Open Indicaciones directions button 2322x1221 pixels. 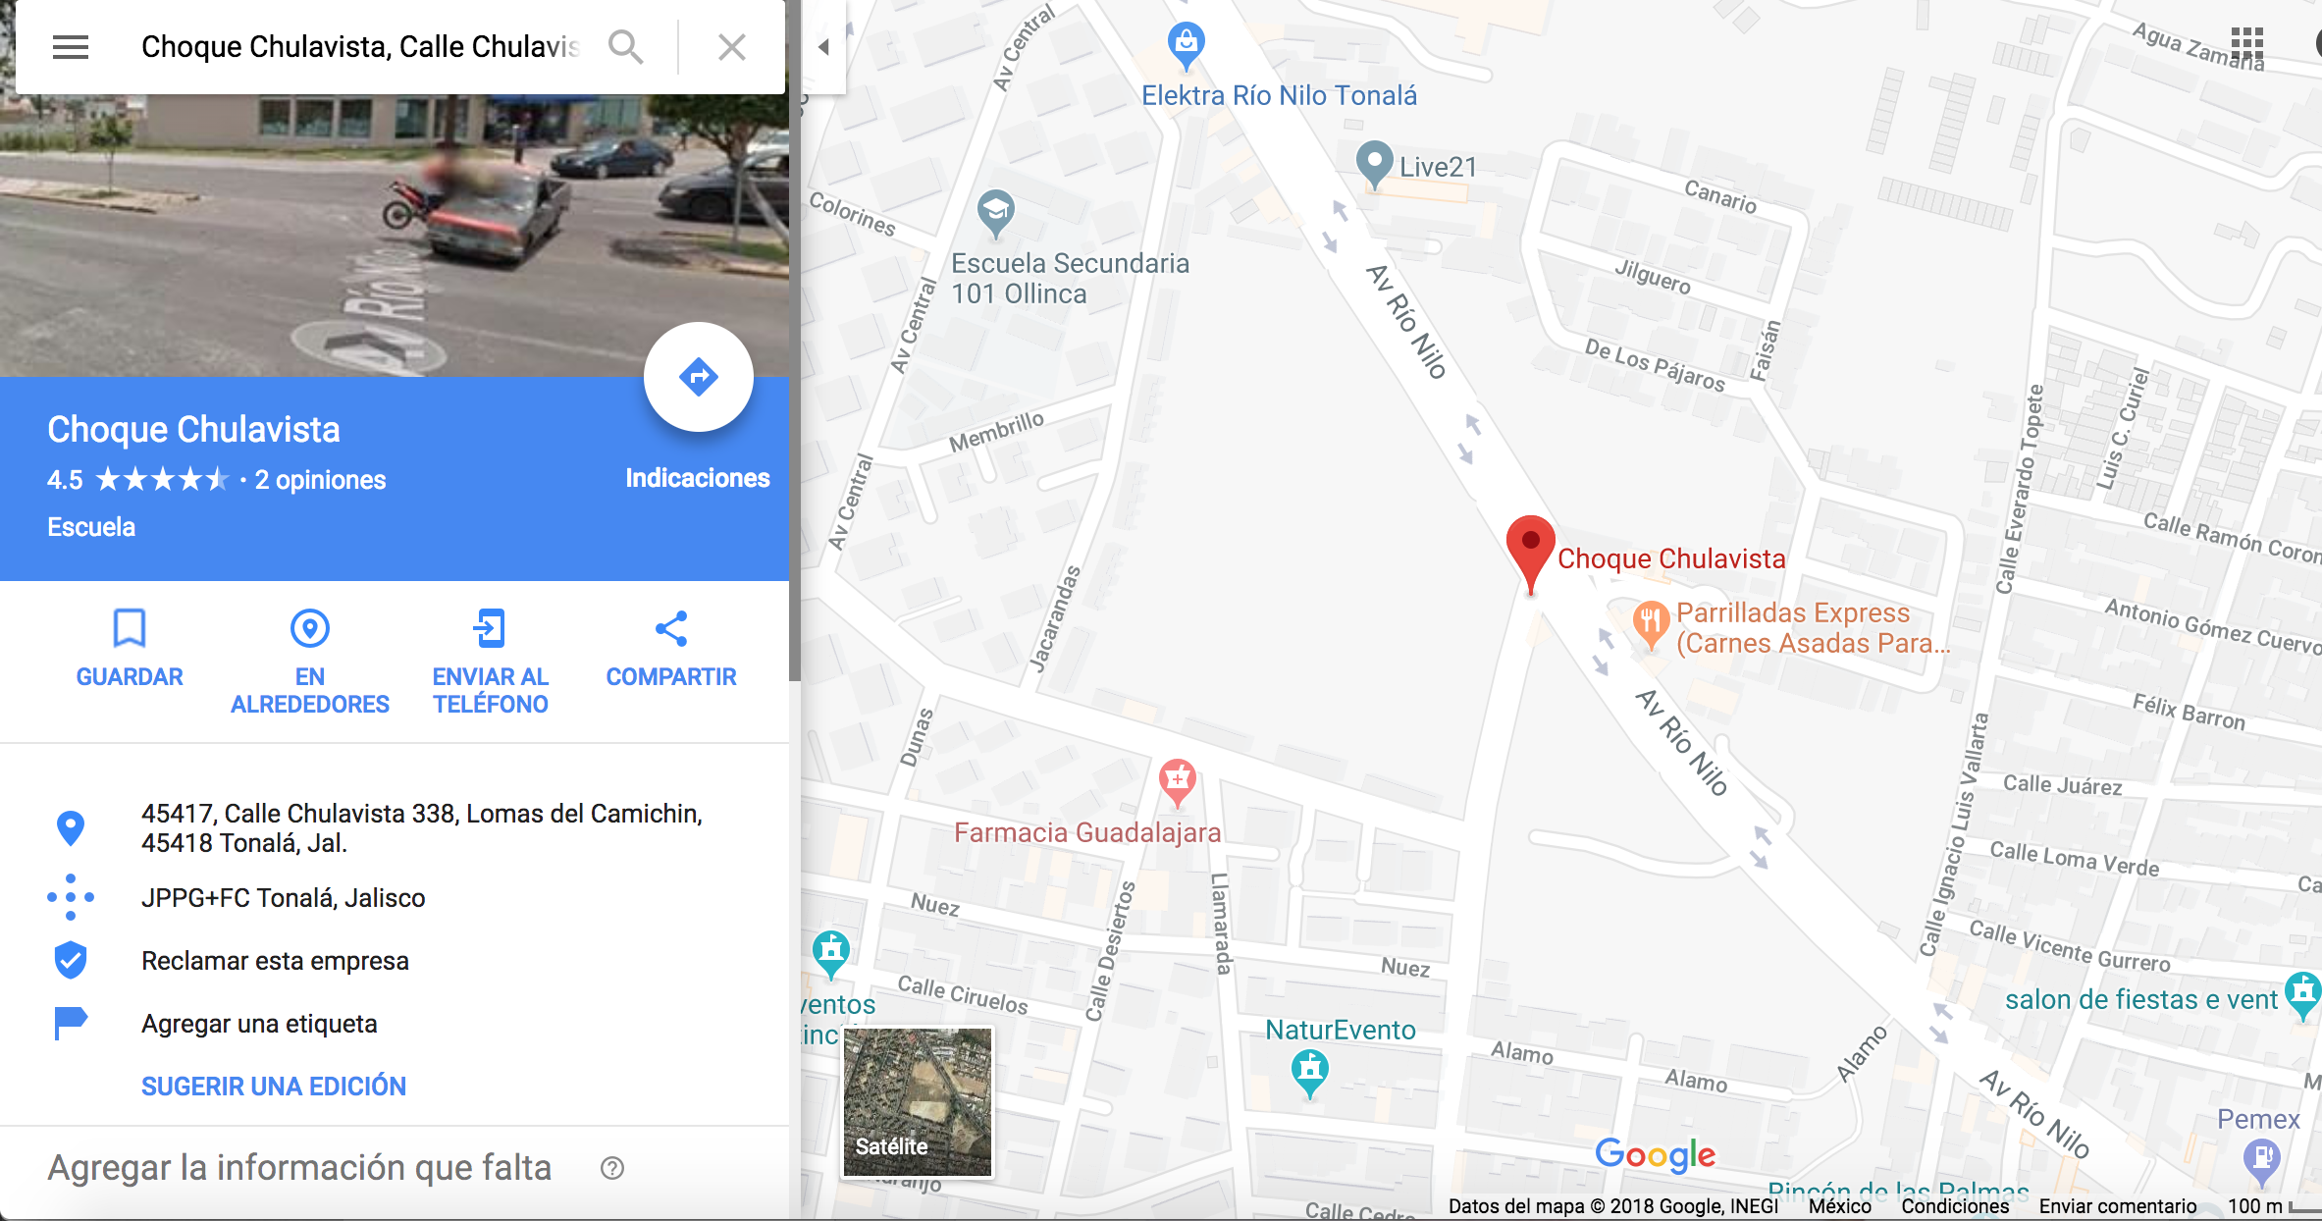[699, 377]
